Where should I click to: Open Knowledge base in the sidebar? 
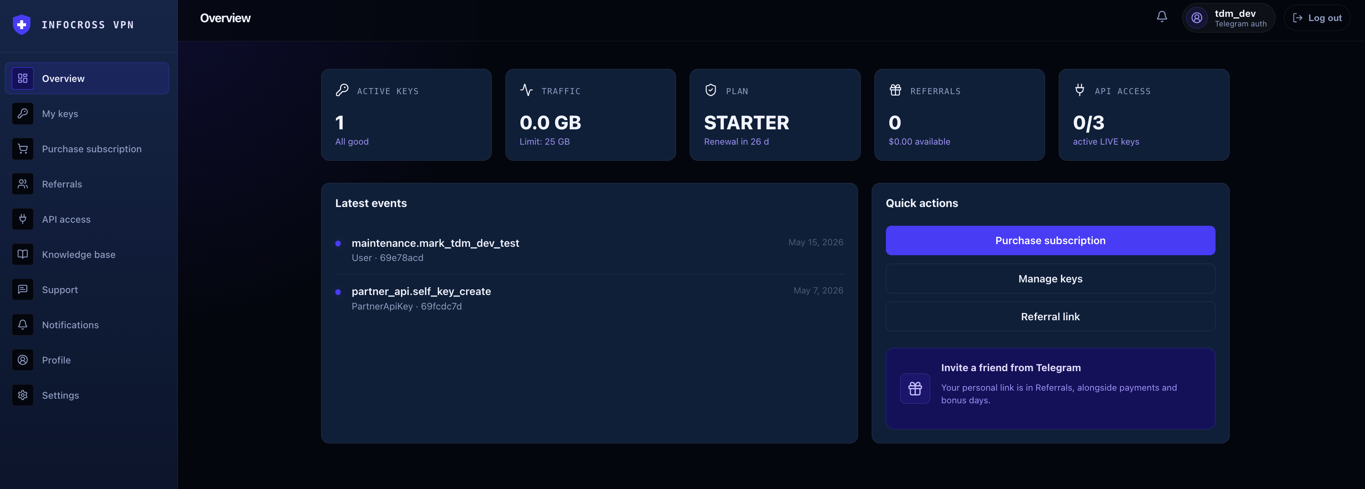87,254
